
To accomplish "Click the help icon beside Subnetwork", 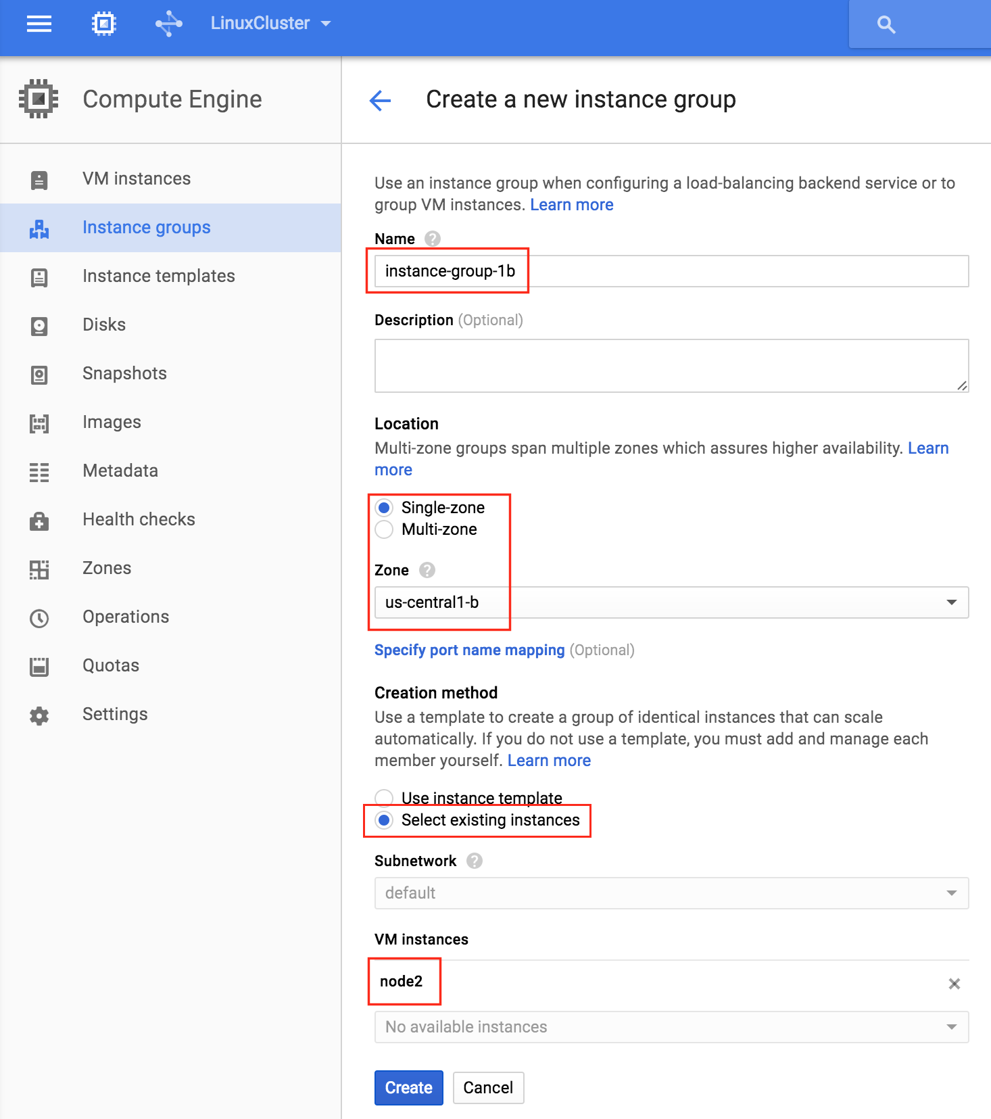I will 475,861.
